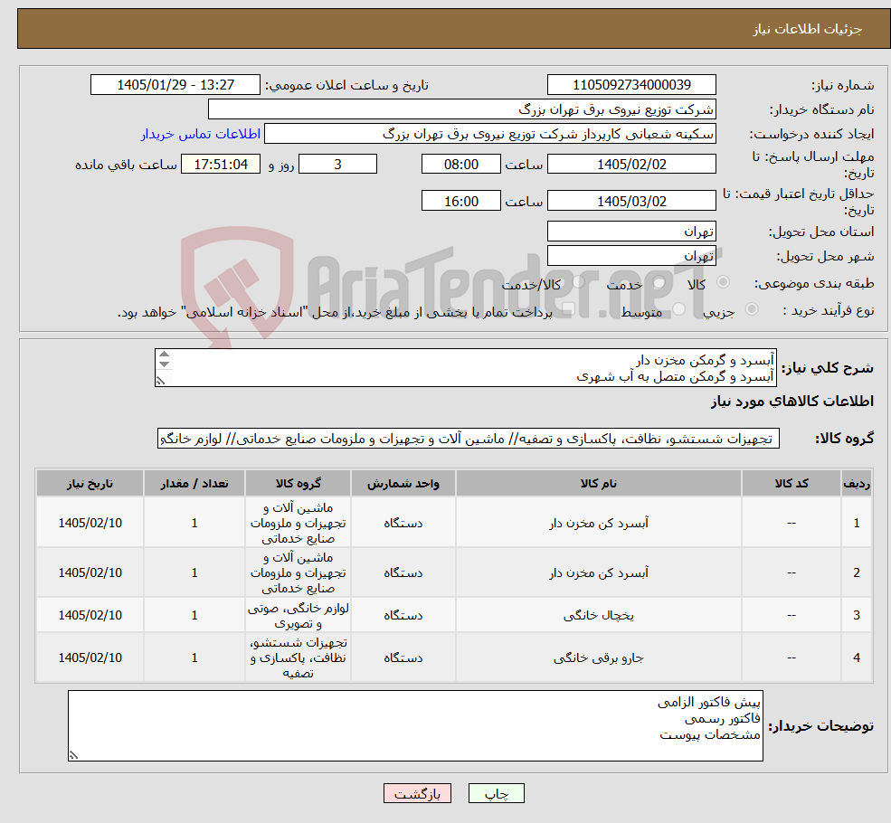Click the request creator field سکینه شعبانی
The image size is (891, 823).
(x=489, y=134)
